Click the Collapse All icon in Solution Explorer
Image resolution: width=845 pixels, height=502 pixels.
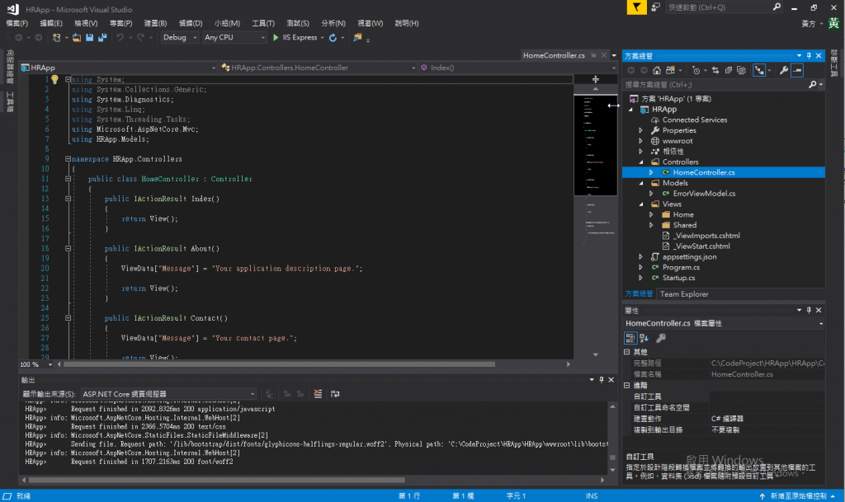click(728, 71)
